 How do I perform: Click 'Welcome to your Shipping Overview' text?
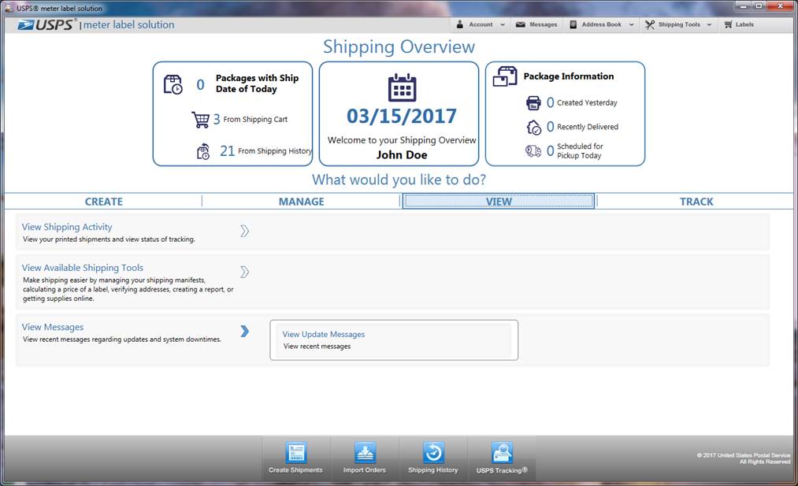pyautogui.click(x=402, y=140)
